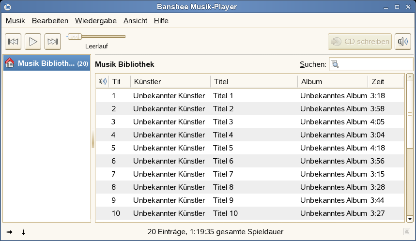Image resolution: width=416 pixels, height=241 pixels.
Task: Sort by the Künstler column header
Action: [170, 81]
